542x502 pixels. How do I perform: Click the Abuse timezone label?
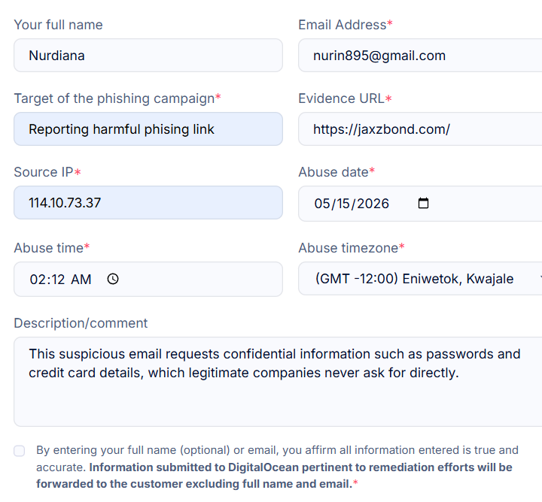coord(349,248)
